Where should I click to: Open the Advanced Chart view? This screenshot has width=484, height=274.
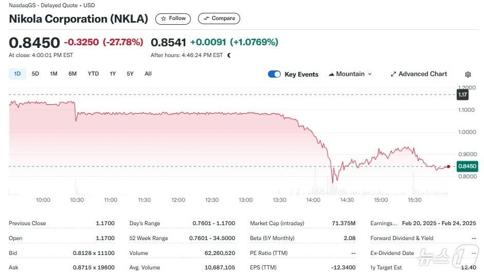coord(419,74)
